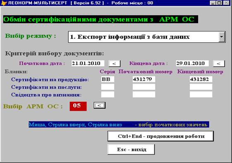Image resolution: width=232 pixels, height=163 pixels.
Task: Click the 'Esc - вихід' button
Action: [131, 149]
